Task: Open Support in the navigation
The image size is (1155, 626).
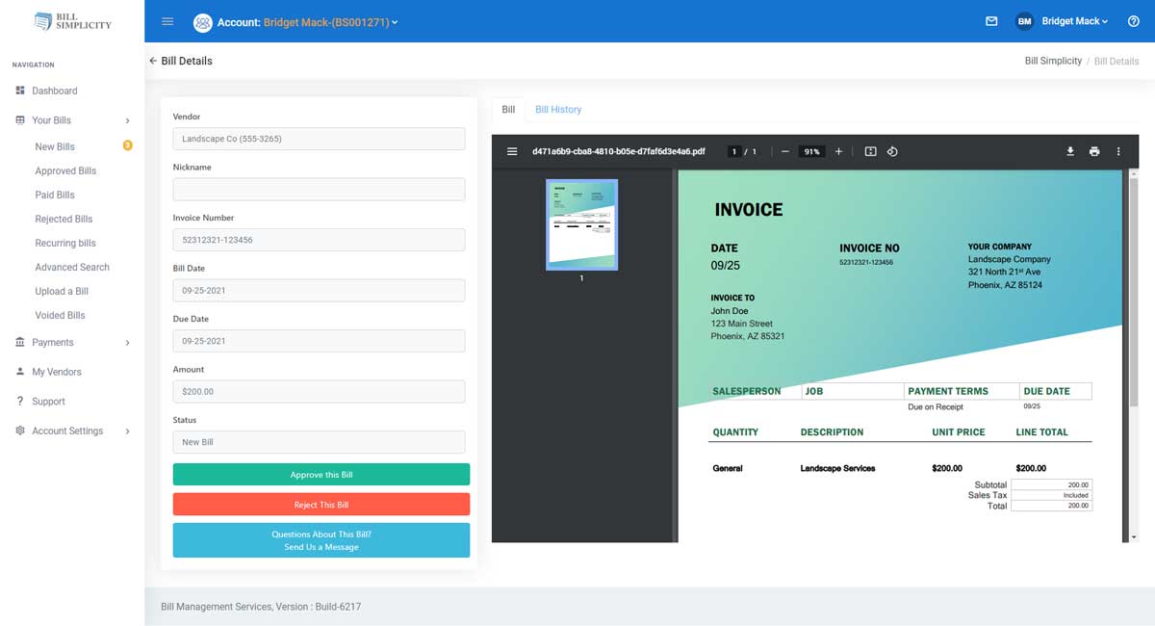Action: point(48,402)
